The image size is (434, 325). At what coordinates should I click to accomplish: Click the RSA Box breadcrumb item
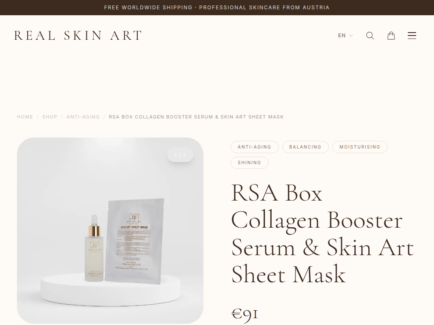pyautogui.click(x=196, y=117)
